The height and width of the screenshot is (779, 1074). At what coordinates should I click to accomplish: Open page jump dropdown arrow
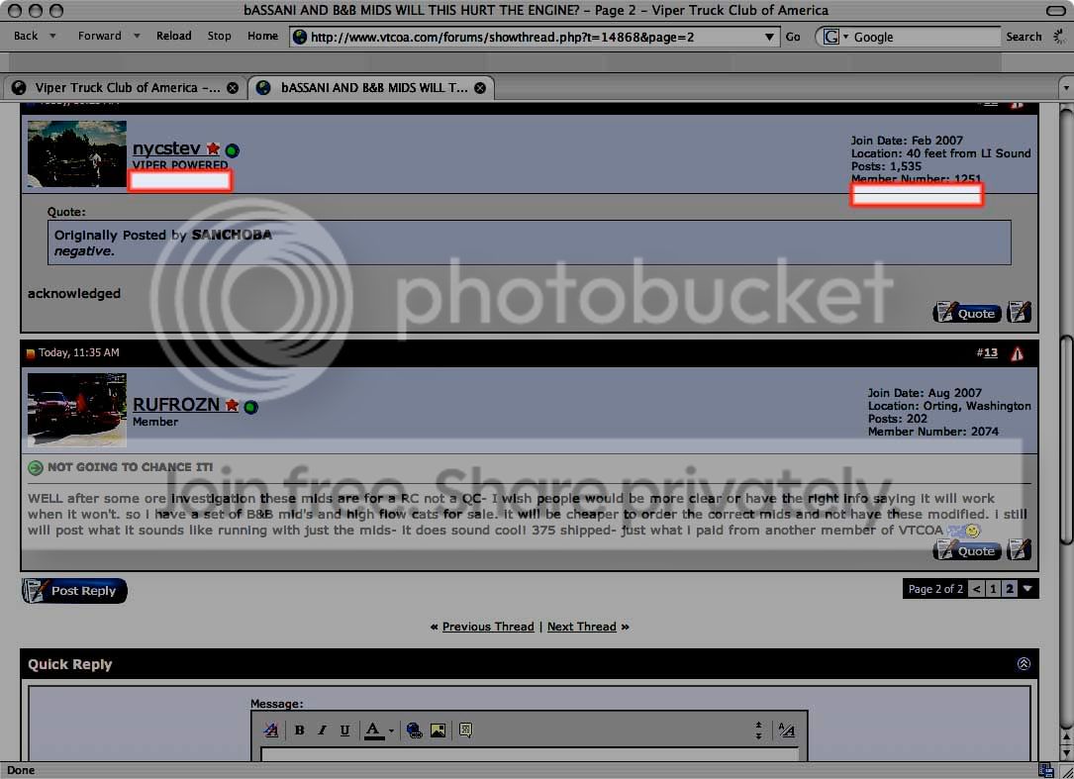[x=1027, y=589]
